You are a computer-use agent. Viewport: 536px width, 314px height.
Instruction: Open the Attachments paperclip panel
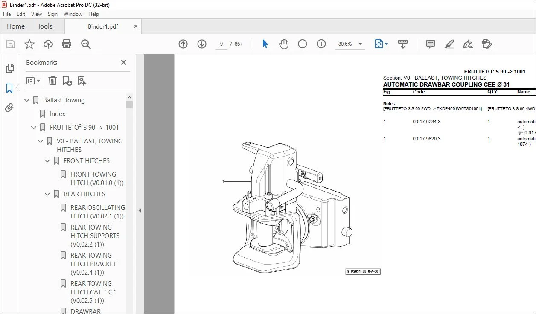tap(9, 108)
